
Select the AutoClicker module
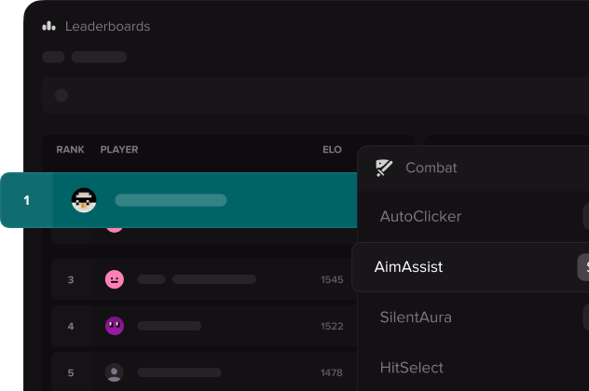pyautogui.click(x=420, y=217)
